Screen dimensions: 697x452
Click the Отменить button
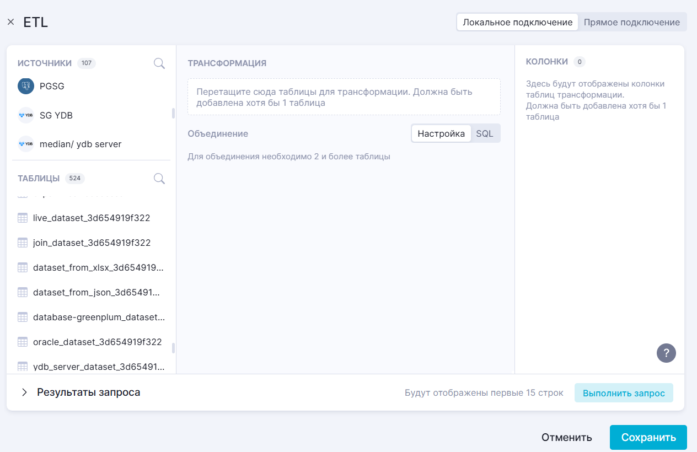[566, 438]
